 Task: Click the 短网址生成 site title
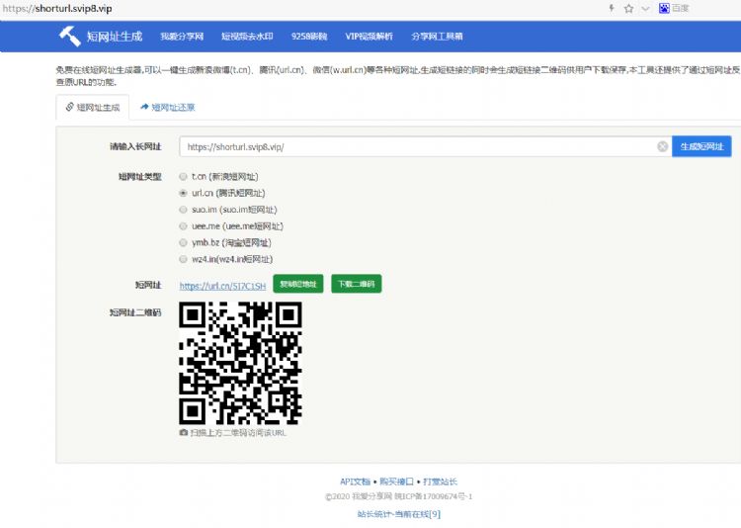115,37
